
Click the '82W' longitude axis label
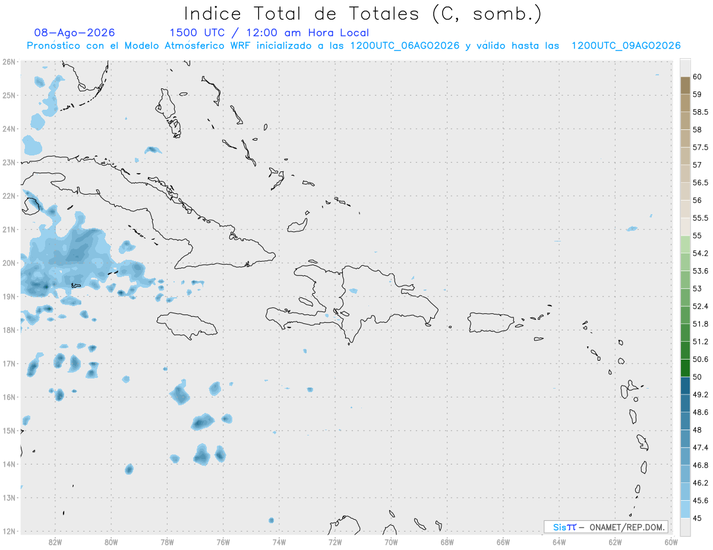55,542
